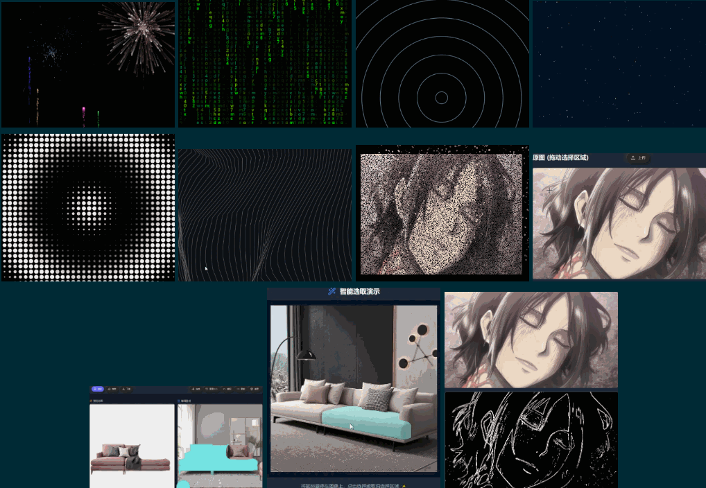Open the concentric circles animation thumbnail
The image size is (706, 488).
[442, 64]
